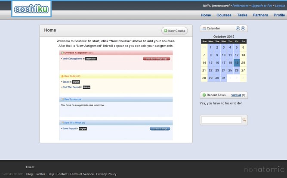Click the search magnifier icon

(244, 120)
